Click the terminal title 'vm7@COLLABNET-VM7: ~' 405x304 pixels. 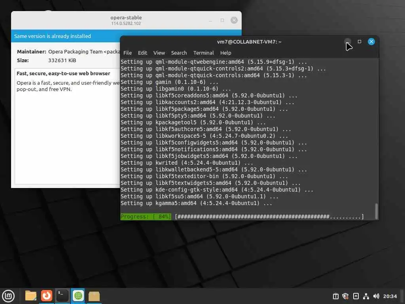click(x=249, y=42)
